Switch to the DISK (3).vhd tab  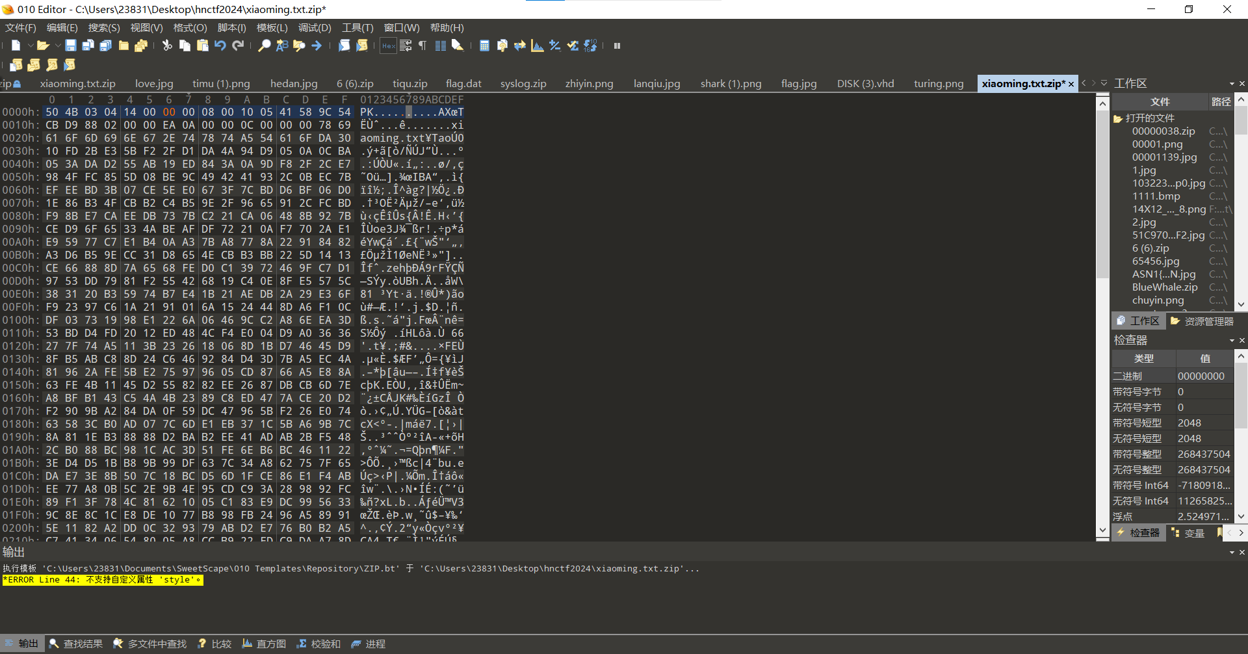[865, 84]
